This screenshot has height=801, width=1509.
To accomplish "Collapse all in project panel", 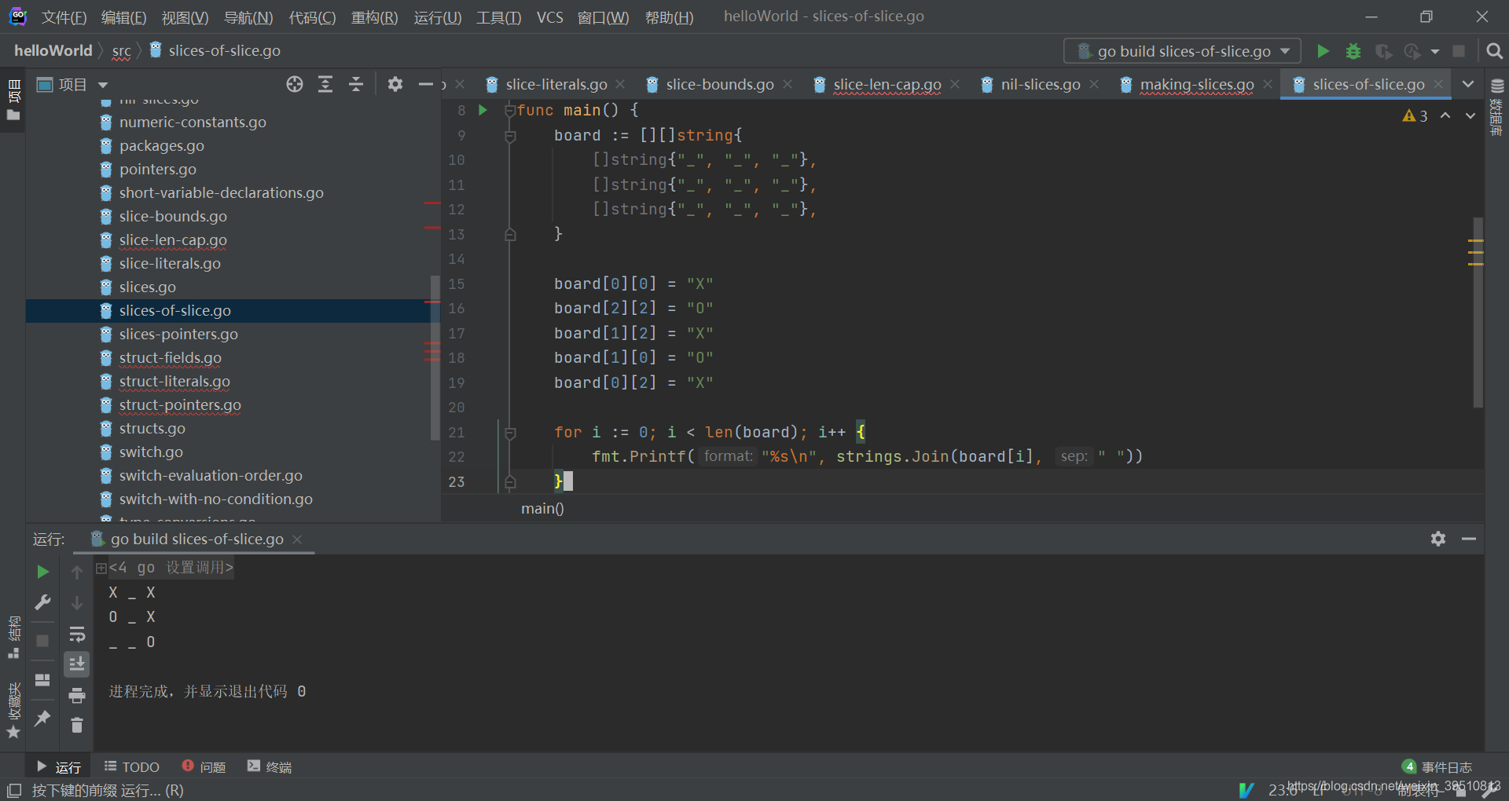I will click(x=356, y=84).
